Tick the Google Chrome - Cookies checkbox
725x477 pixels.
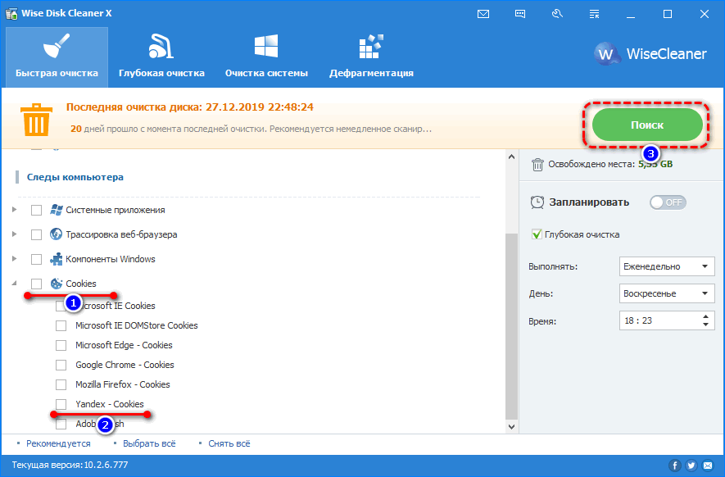[61, 365]
